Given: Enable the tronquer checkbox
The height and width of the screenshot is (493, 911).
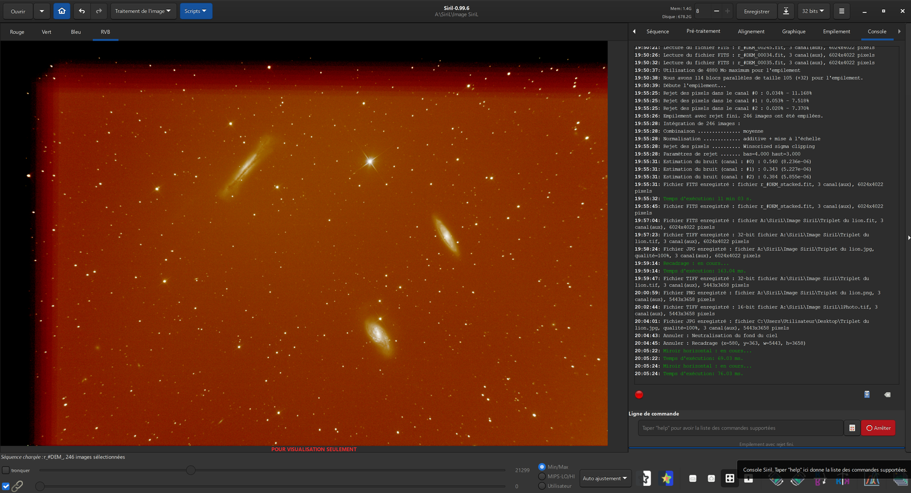Looking at the screenshot, I should point(6,471).
